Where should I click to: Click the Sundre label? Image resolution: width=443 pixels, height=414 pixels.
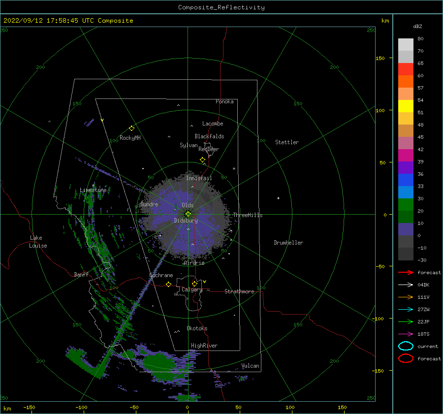(x=149, y=204)
